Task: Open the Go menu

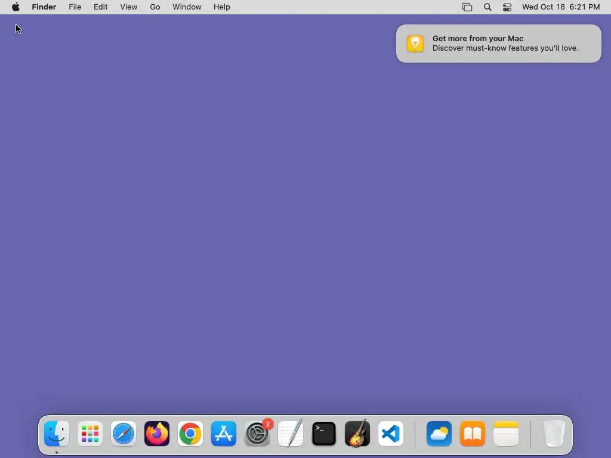Action: pyautogui.click(x=155, y=7)
